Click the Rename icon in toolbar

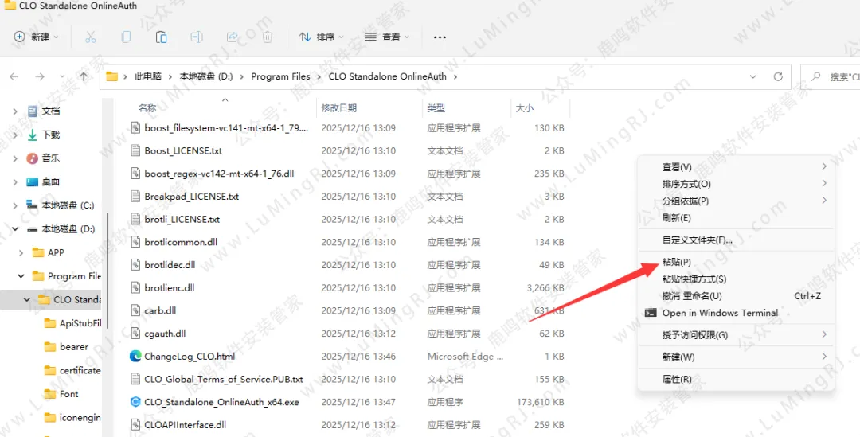197,37
